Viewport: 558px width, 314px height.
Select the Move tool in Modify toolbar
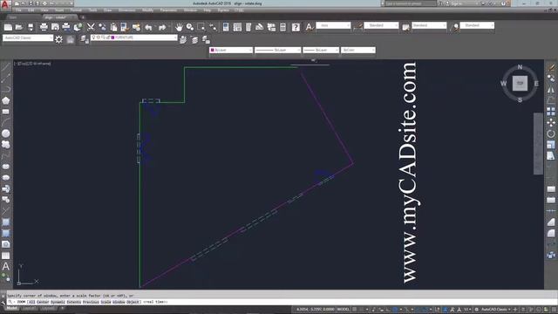coord(551,122)
